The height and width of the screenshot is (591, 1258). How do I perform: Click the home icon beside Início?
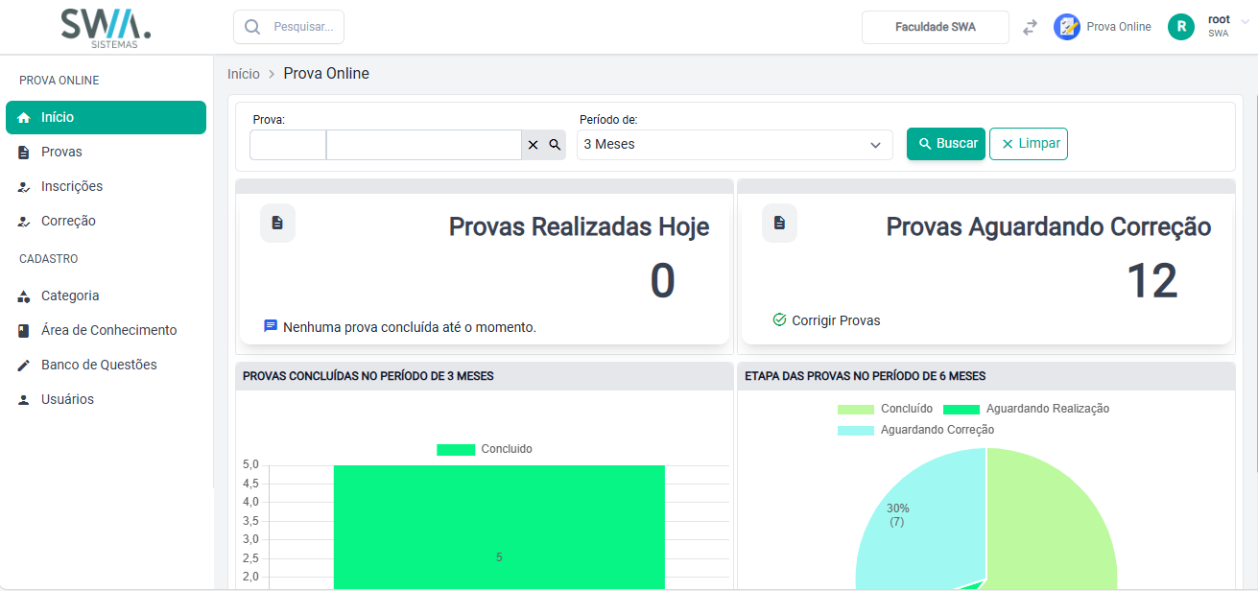point(24,117)
